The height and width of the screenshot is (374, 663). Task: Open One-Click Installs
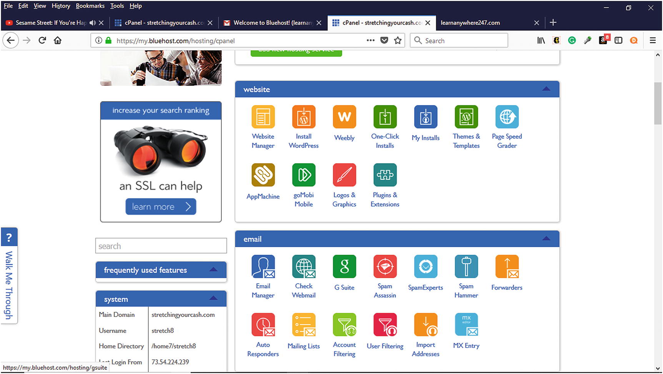385,117
